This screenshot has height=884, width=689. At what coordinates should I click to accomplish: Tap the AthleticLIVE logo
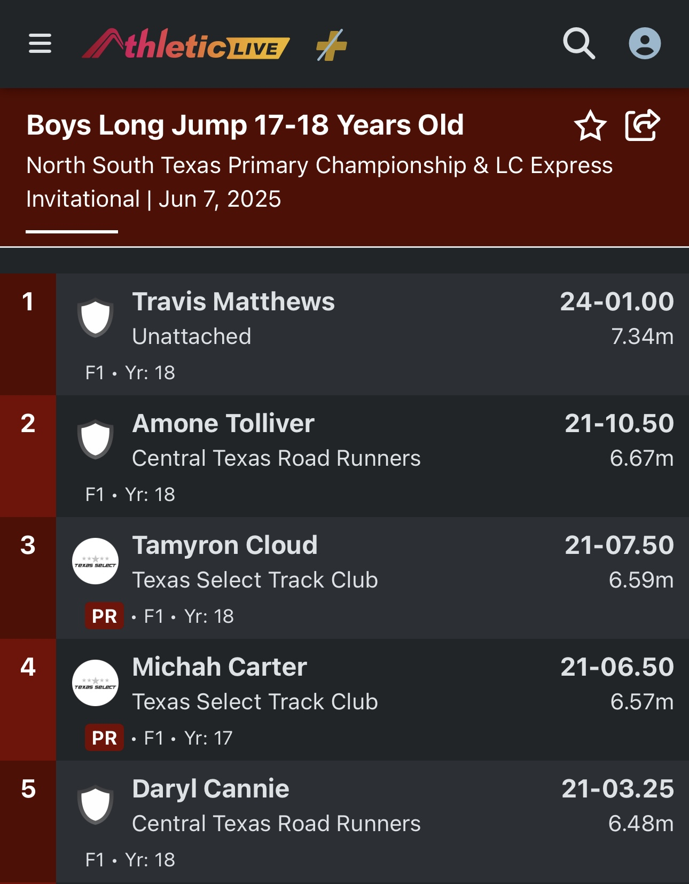[185, 44]
